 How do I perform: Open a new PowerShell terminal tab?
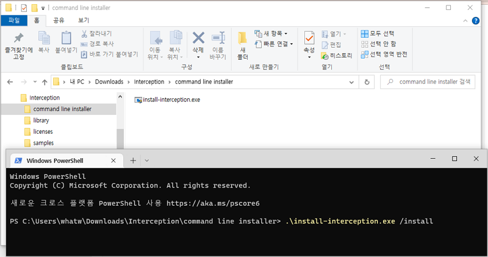click(x=133, y=161)
